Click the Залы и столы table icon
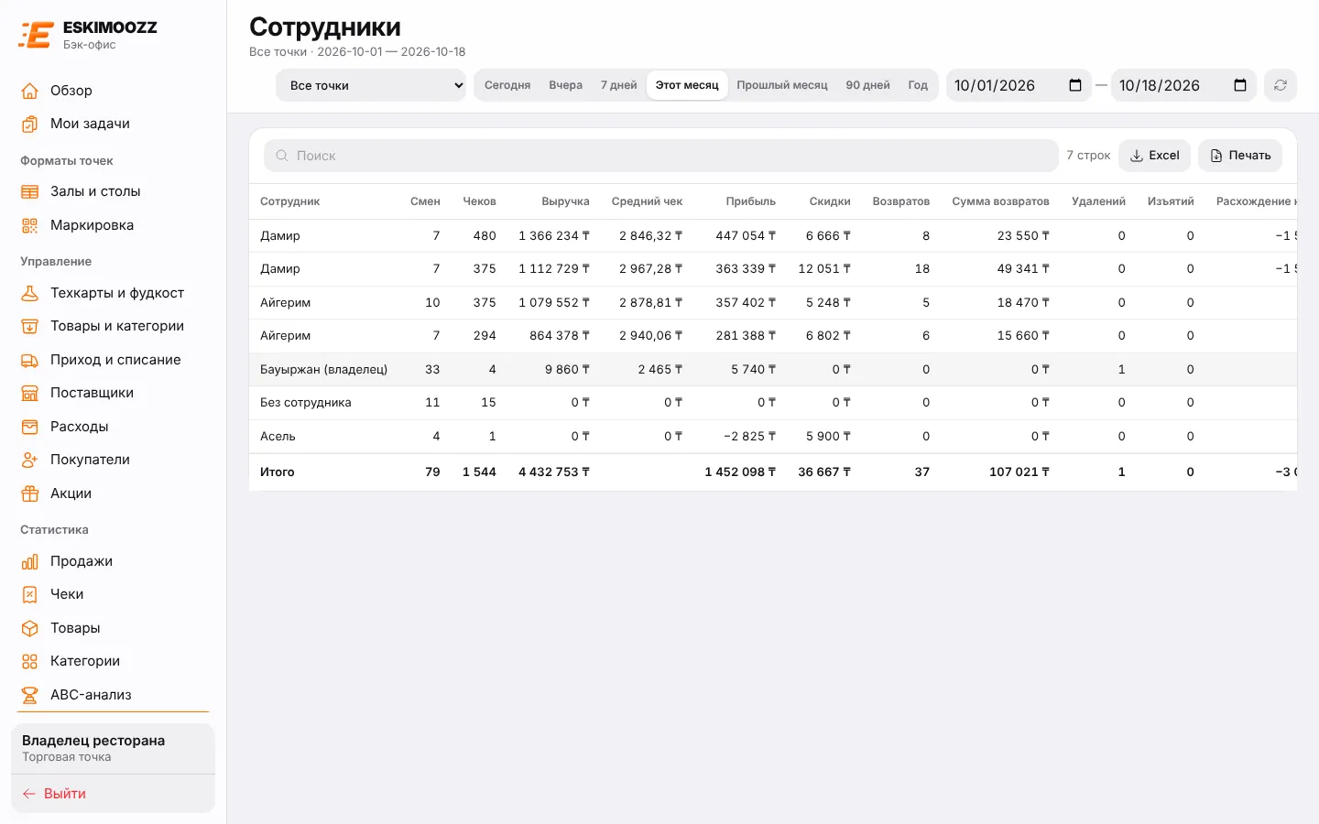The height and width of the screenshot is (824, 1319). (x=30, y=191)
